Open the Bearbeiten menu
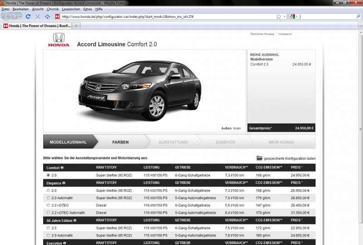 20,9
